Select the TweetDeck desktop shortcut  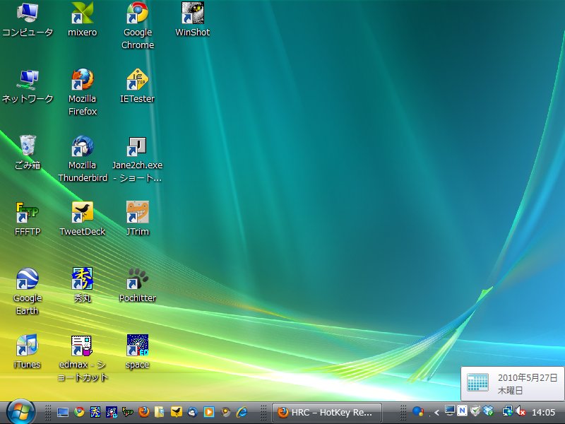(x=83, y=219)
